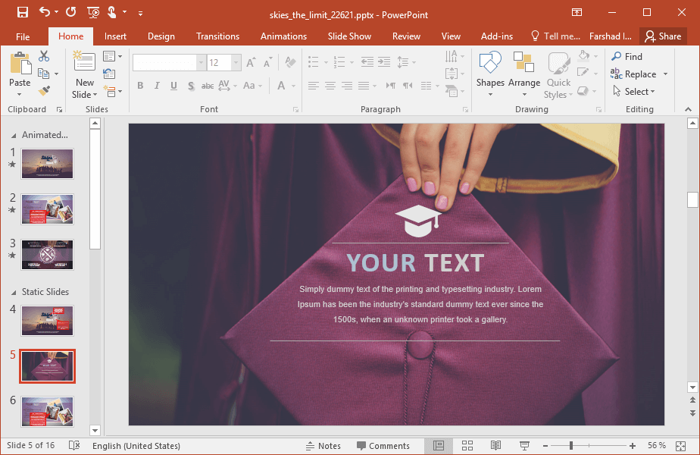Viewport: 700px width, 455px height.
Task: Collapse the Static Slides section
Action: click(x=14, y=292)
